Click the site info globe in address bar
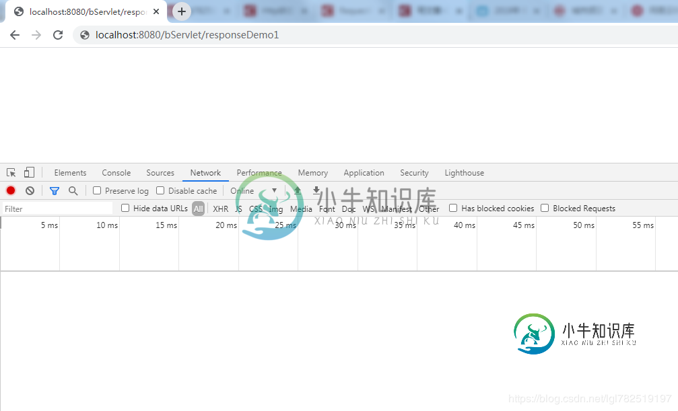 tap(85, 35)
